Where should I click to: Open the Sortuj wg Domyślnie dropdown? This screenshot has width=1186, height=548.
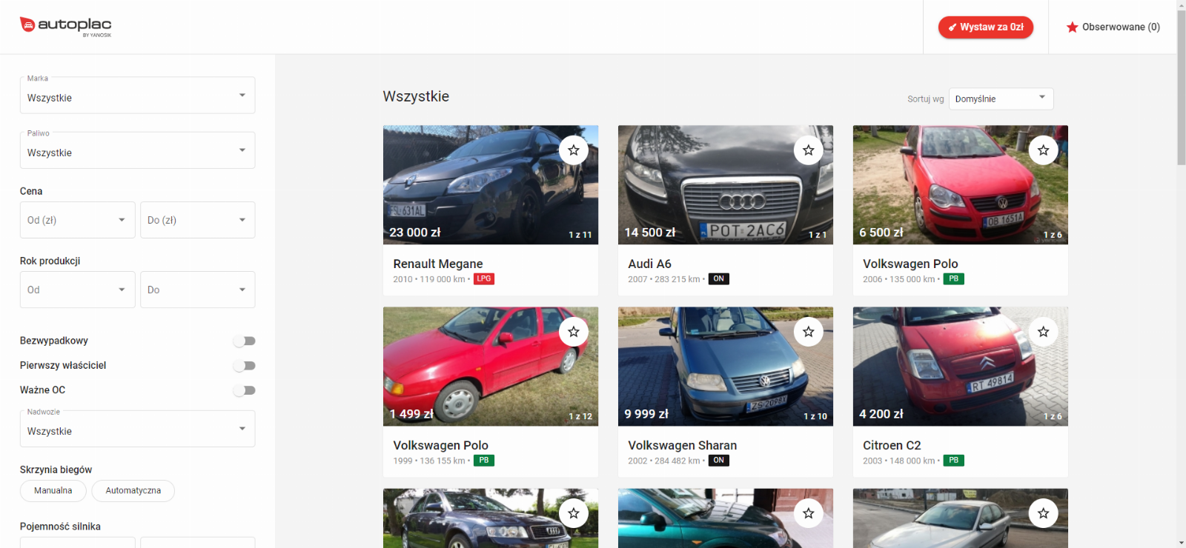[x=1001, y=98]
